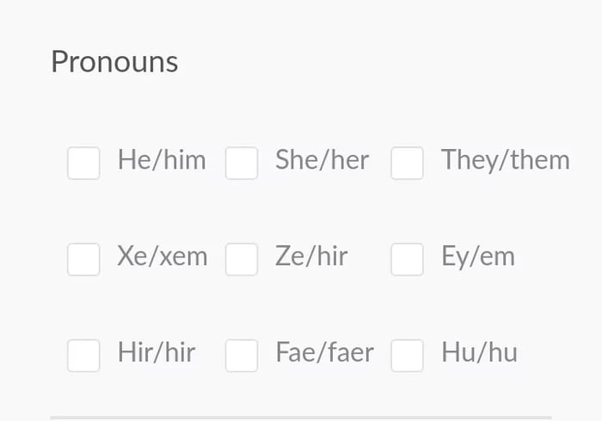Click the Xe/xem label text
The width and height of the screenshot is (602, 421).
163,257
